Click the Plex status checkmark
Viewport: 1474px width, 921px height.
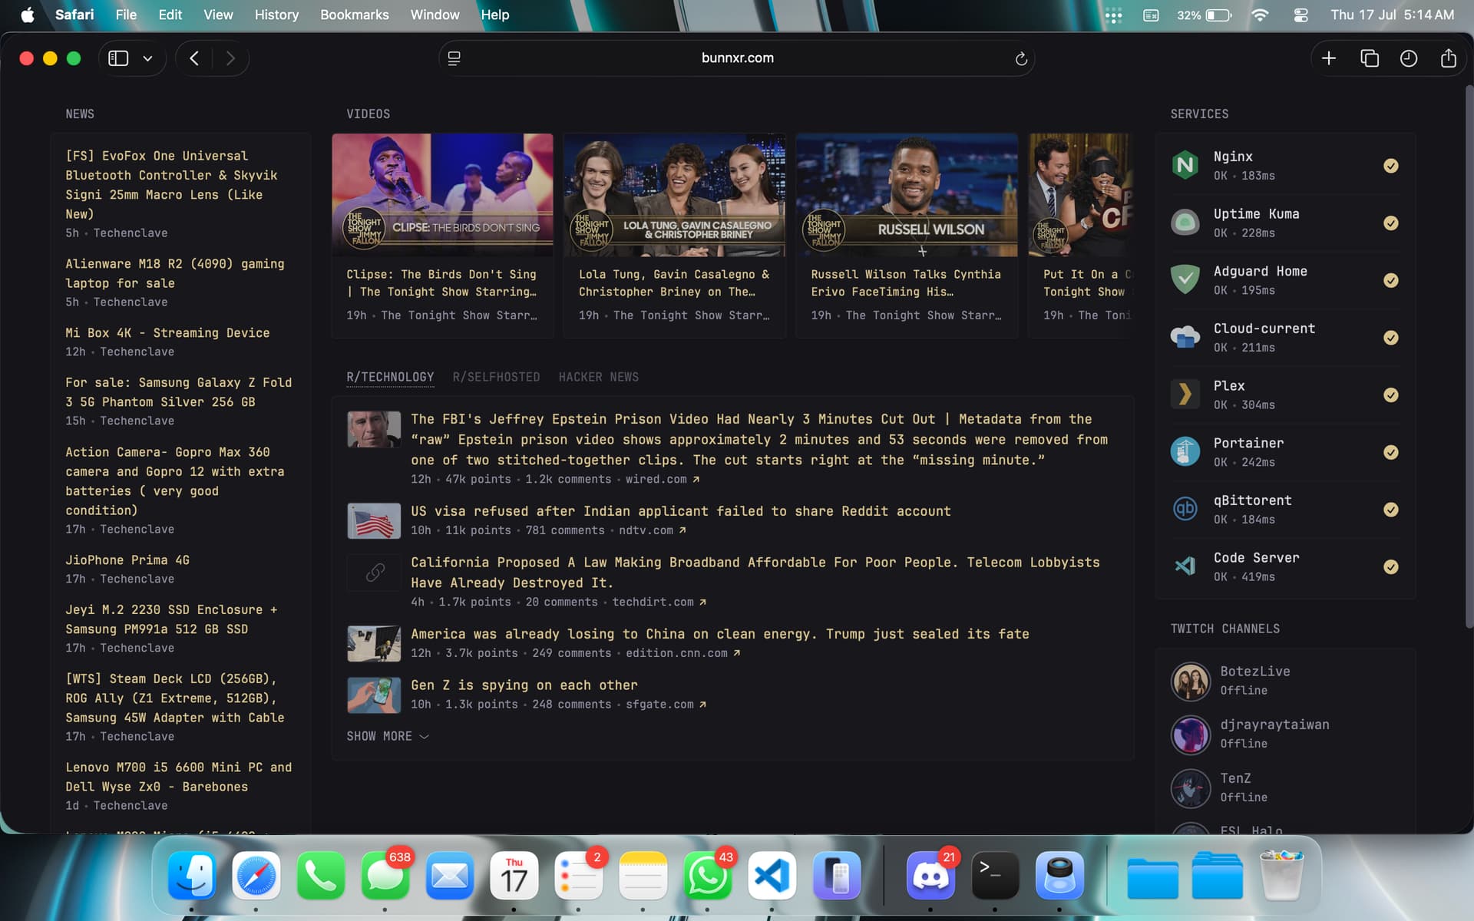point(1390,395)
